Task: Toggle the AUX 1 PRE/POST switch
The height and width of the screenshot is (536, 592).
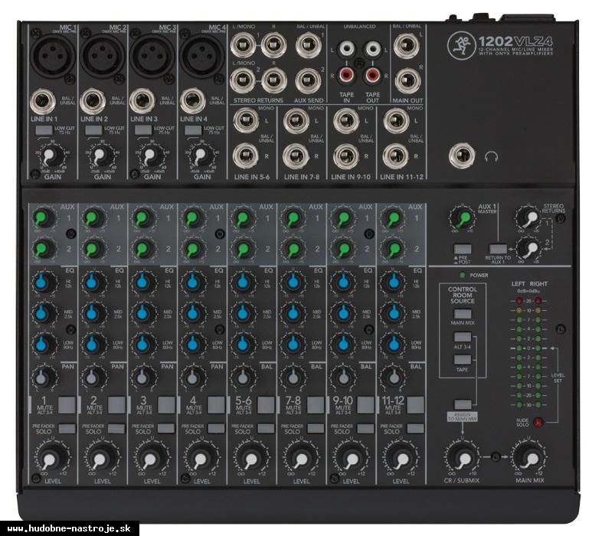Action: (463, 249)
